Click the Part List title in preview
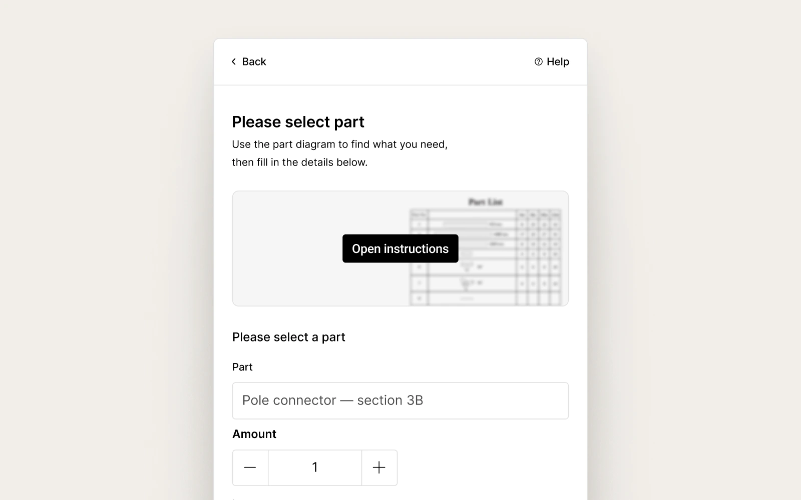 click(485, 202)
